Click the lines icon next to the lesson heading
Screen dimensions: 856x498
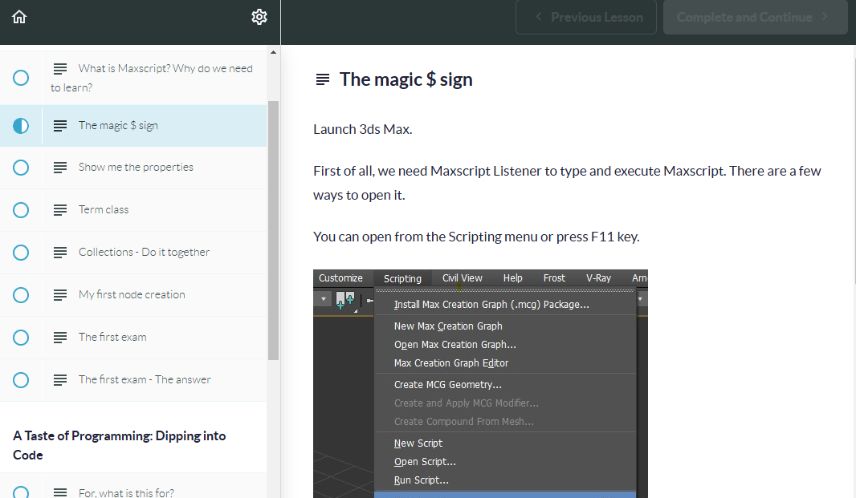click(x=323, y=79)
